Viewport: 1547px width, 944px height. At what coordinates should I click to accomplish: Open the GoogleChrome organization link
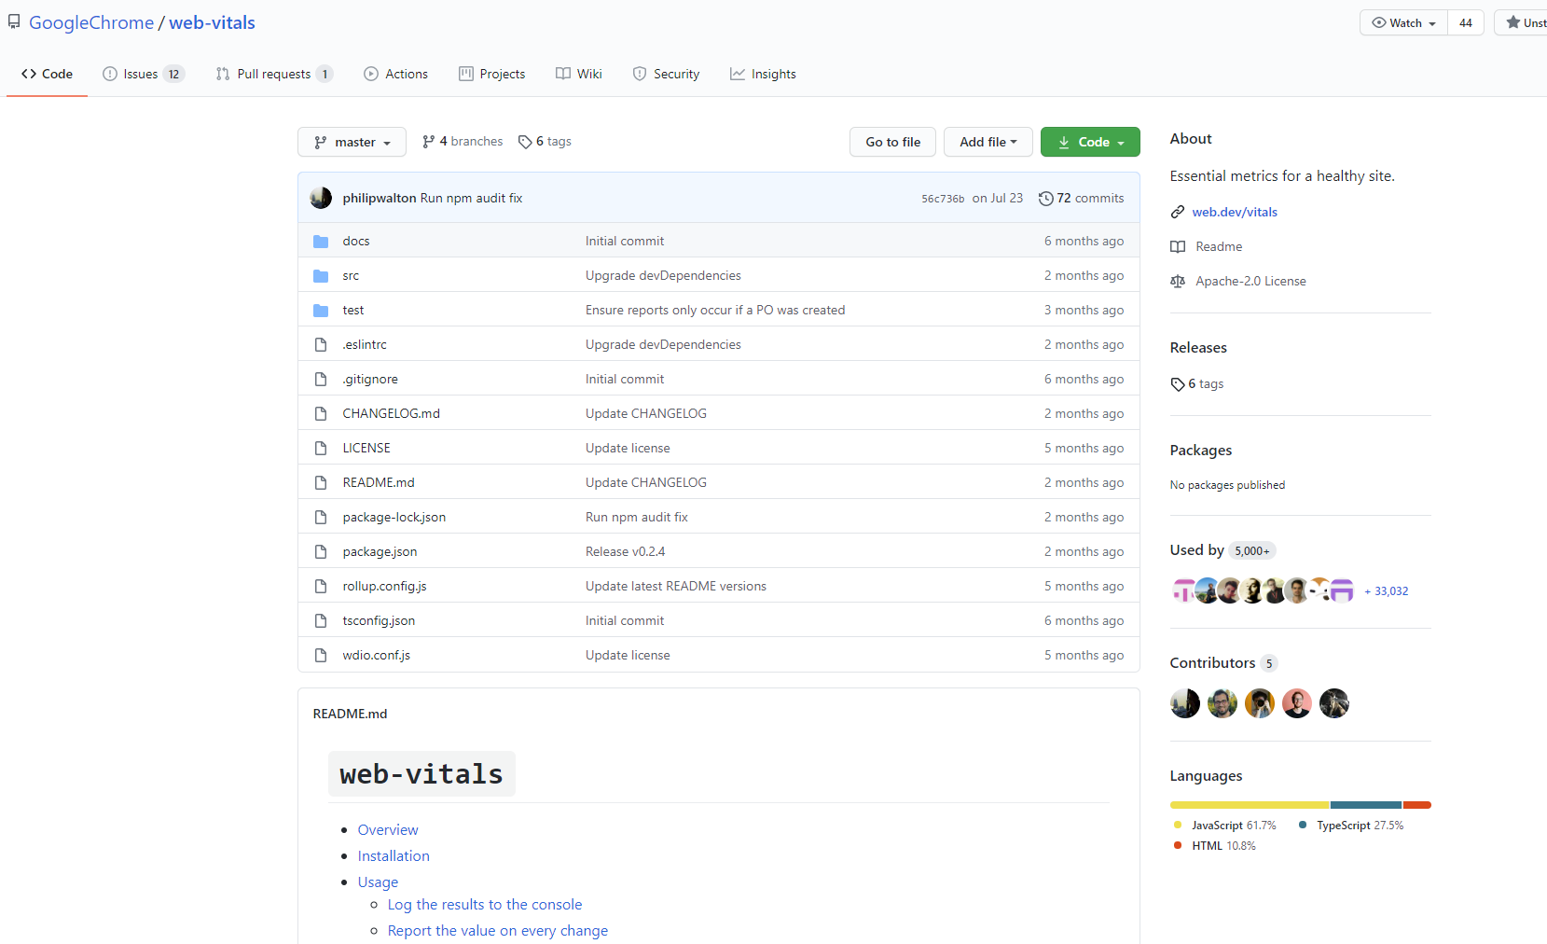91,22
